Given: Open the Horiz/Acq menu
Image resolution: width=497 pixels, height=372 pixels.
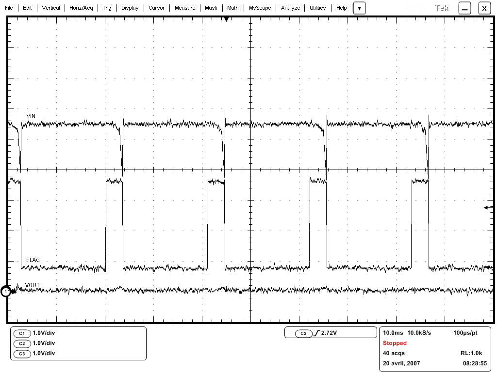Looking at the screenshot, I should pos(81,8).
